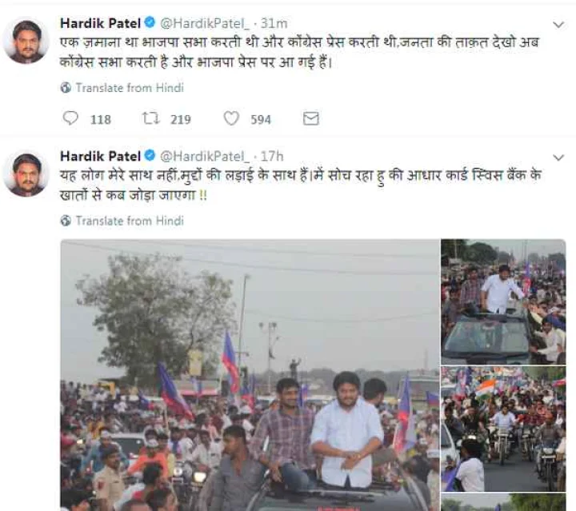
Task: Open @HardikPatel_ handle in the first tweet
Action: 205,23
